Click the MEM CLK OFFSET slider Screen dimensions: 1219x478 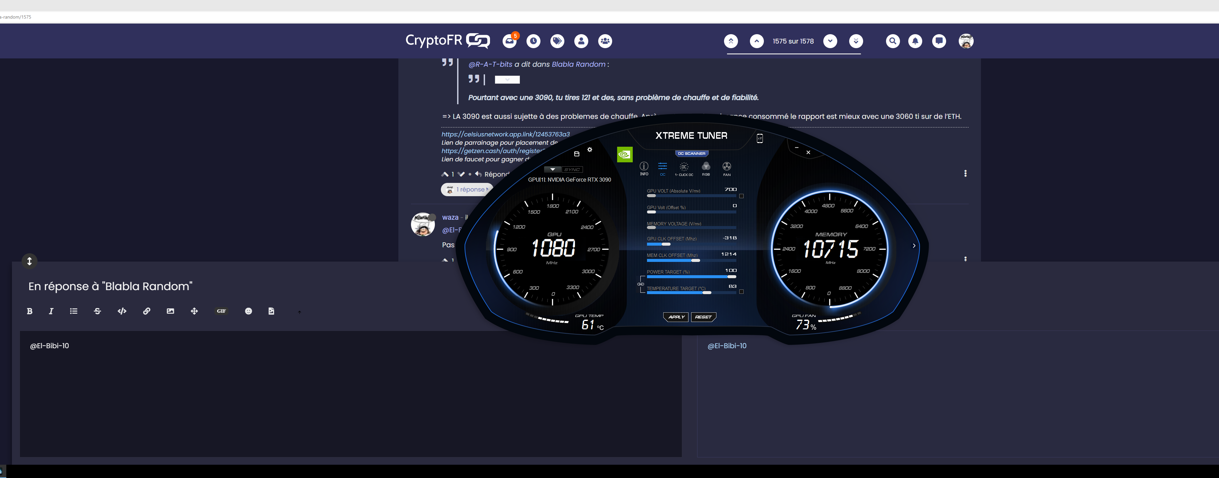691,260
